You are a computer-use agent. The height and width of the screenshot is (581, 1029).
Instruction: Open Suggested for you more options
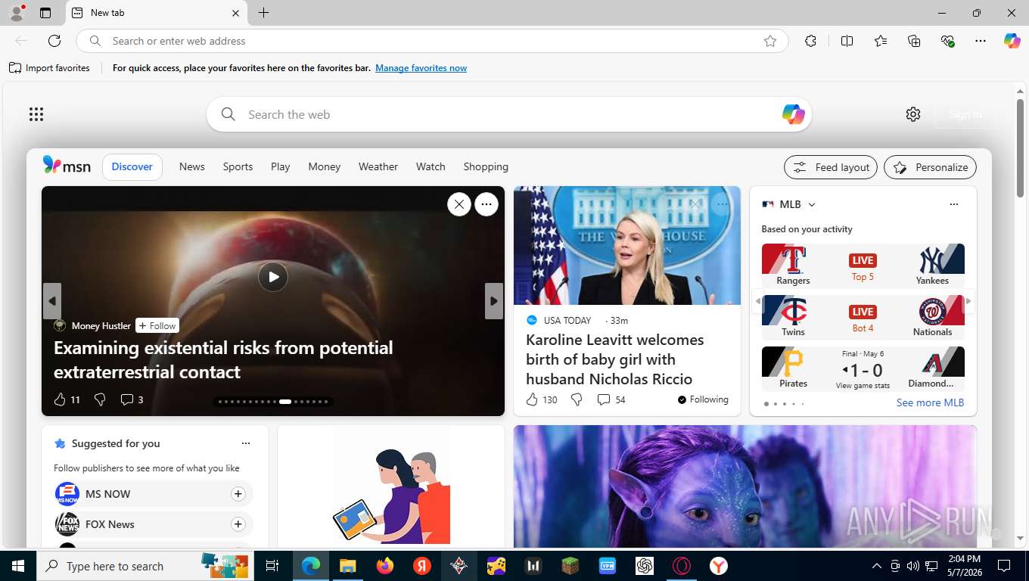coord(245,443)
